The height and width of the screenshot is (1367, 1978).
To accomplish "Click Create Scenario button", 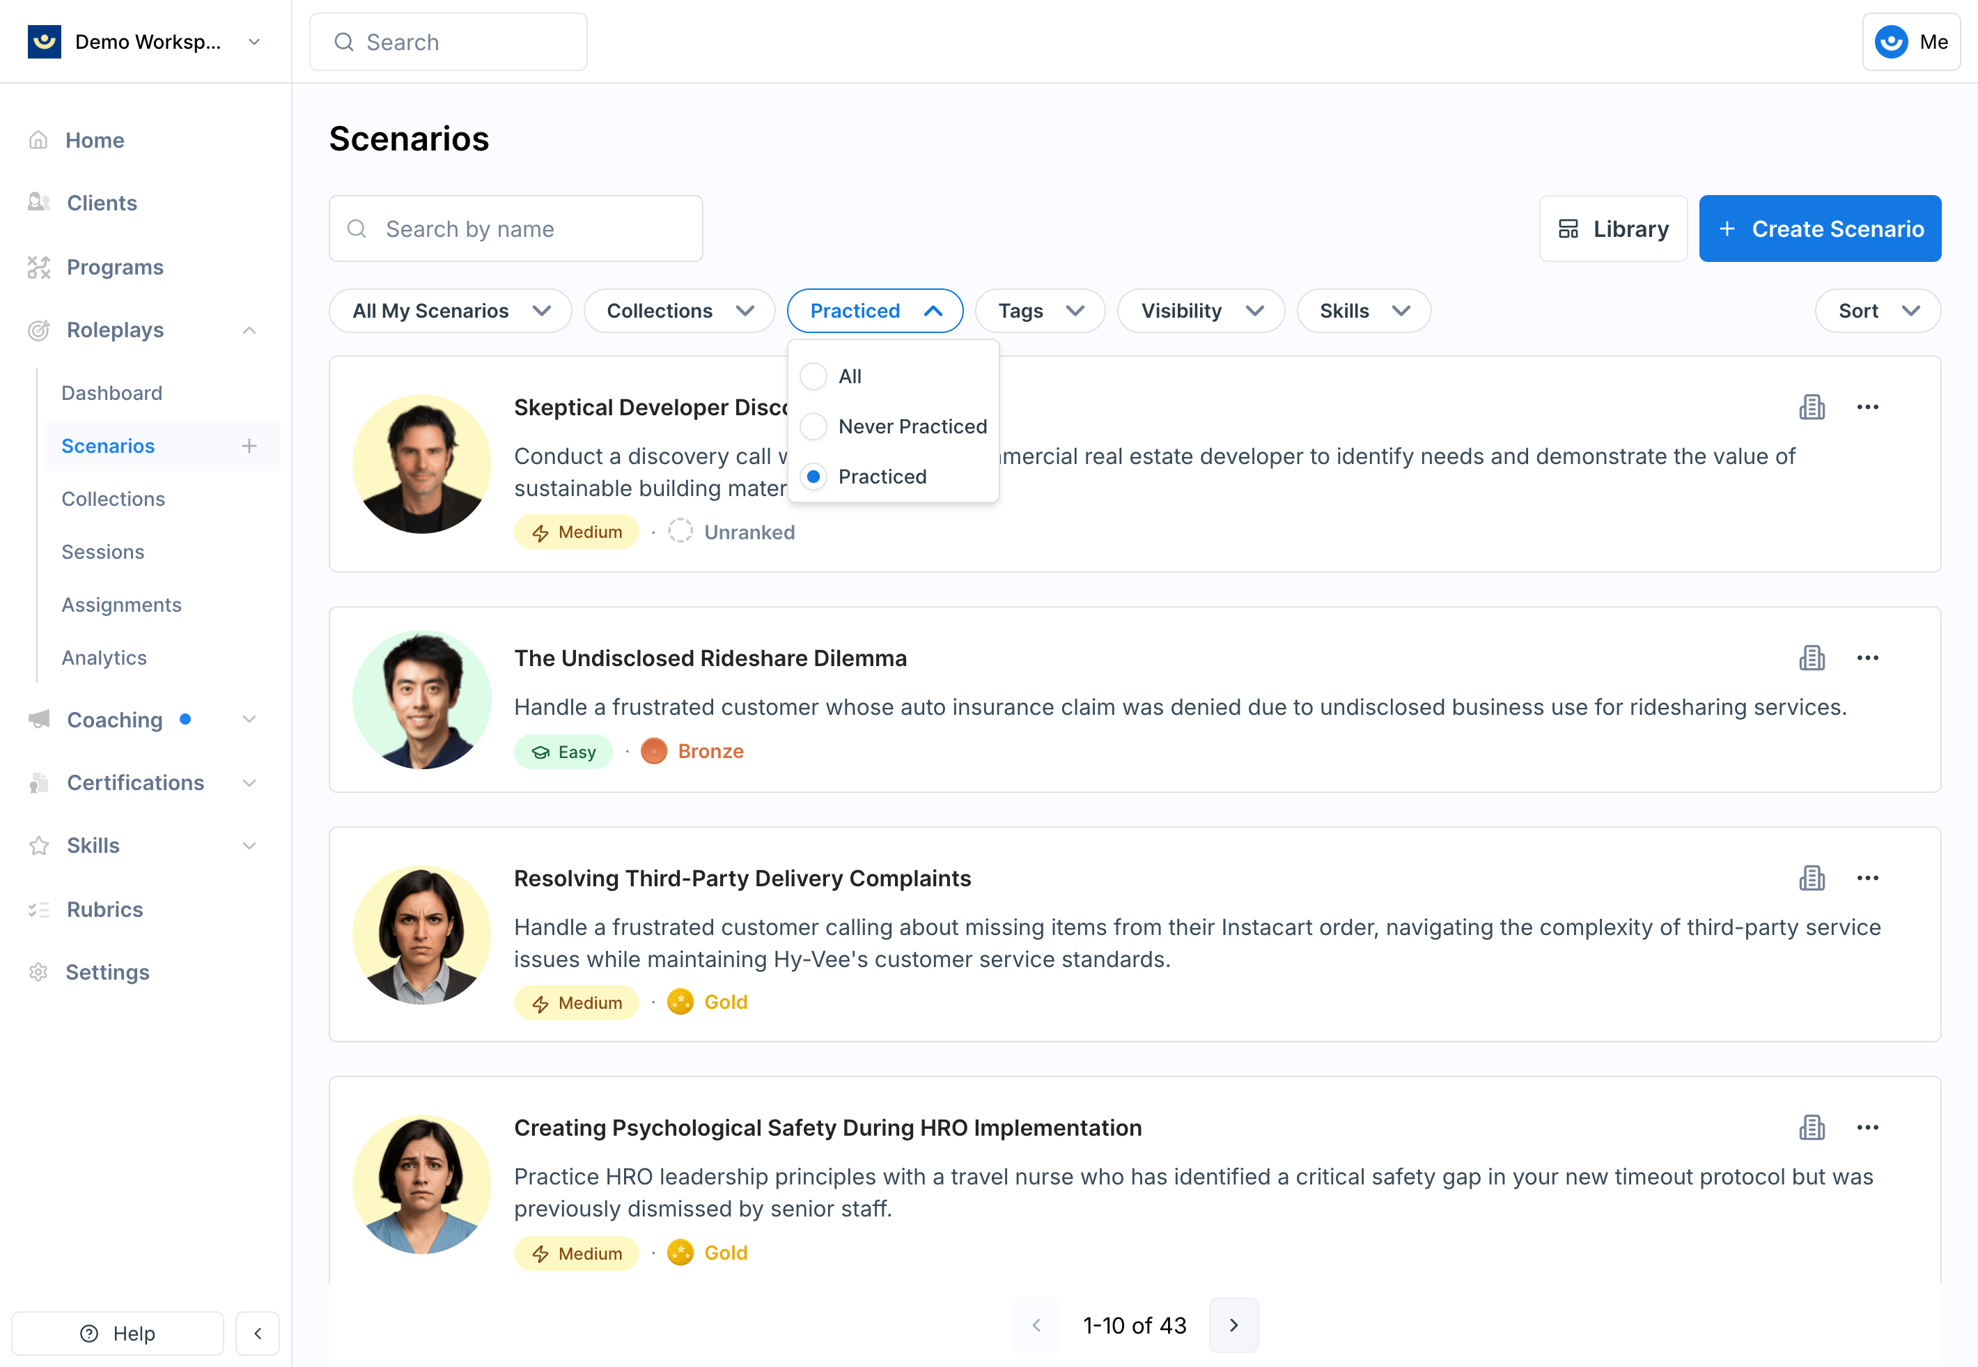I will tap(1821, 229).
